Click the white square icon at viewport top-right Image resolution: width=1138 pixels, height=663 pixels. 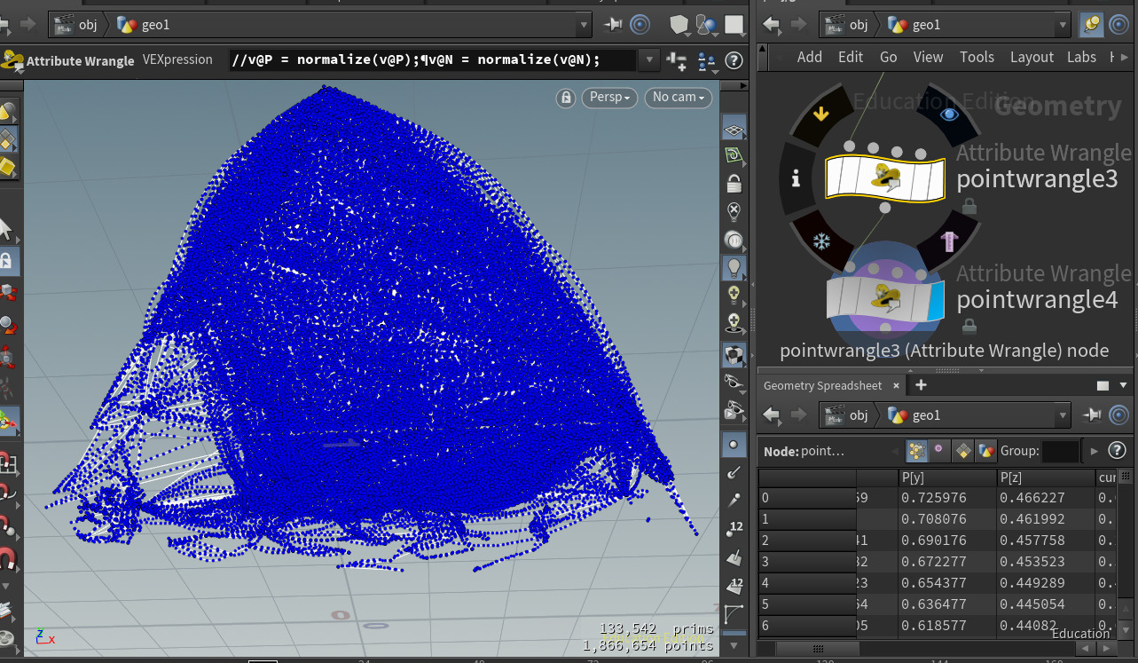[735, 25]
